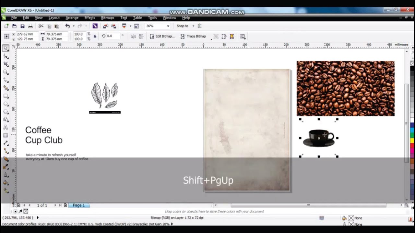This screenshot has width=415, height=233.
Task: Expand the cursor coordinates status arrow
Action: 38,218
